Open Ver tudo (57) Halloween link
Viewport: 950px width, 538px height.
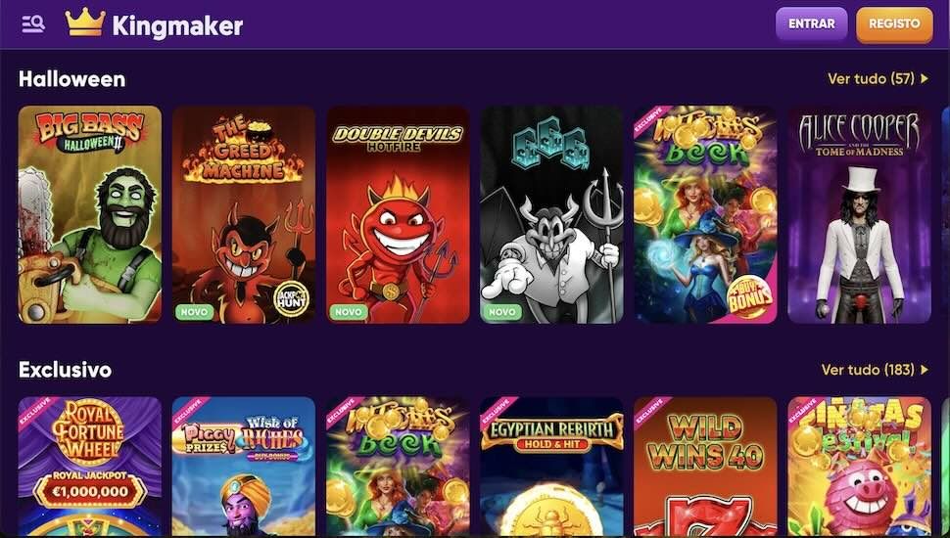(x=871, y=78)
